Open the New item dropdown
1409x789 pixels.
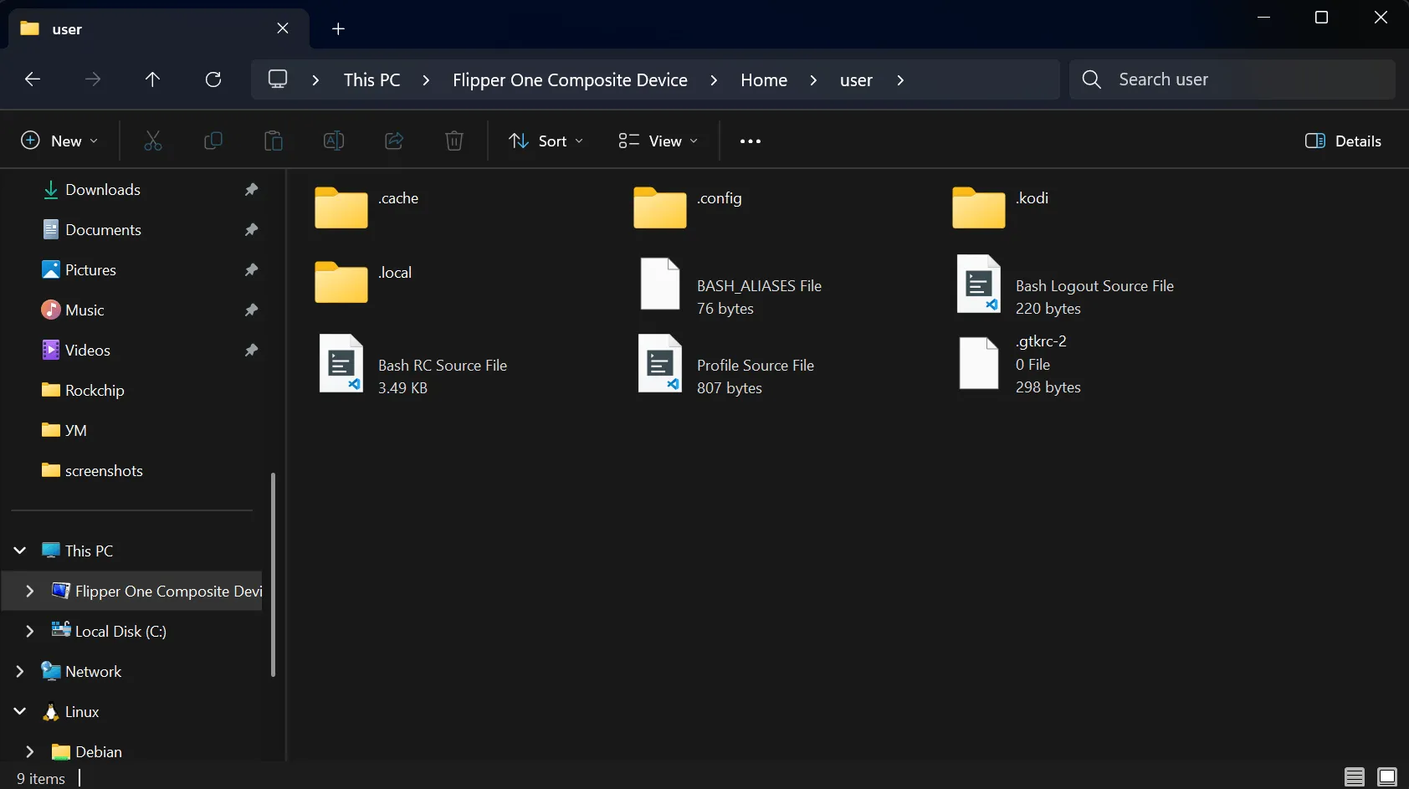59,141
